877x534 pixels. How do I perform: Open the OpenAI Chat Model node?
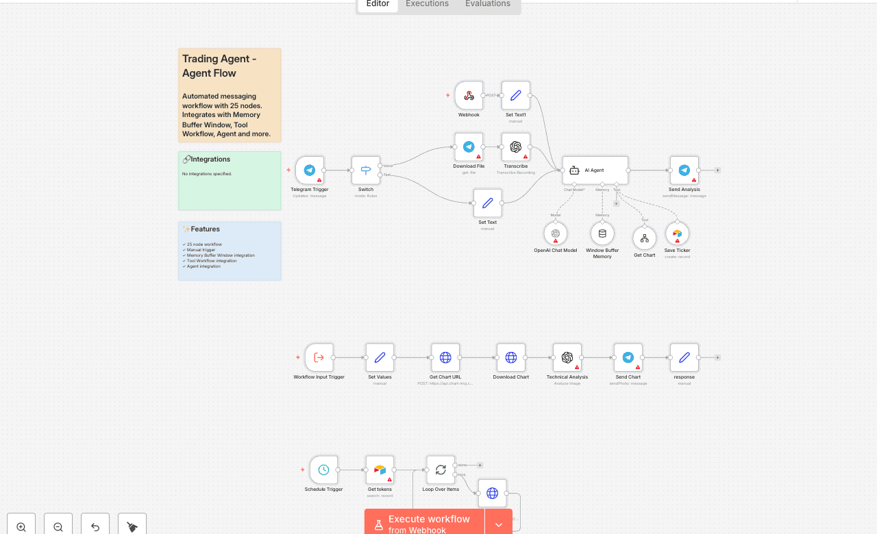click(556, 233)
